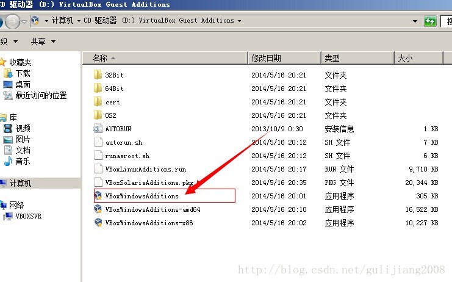Click the cert folder icon

point(98,102)
